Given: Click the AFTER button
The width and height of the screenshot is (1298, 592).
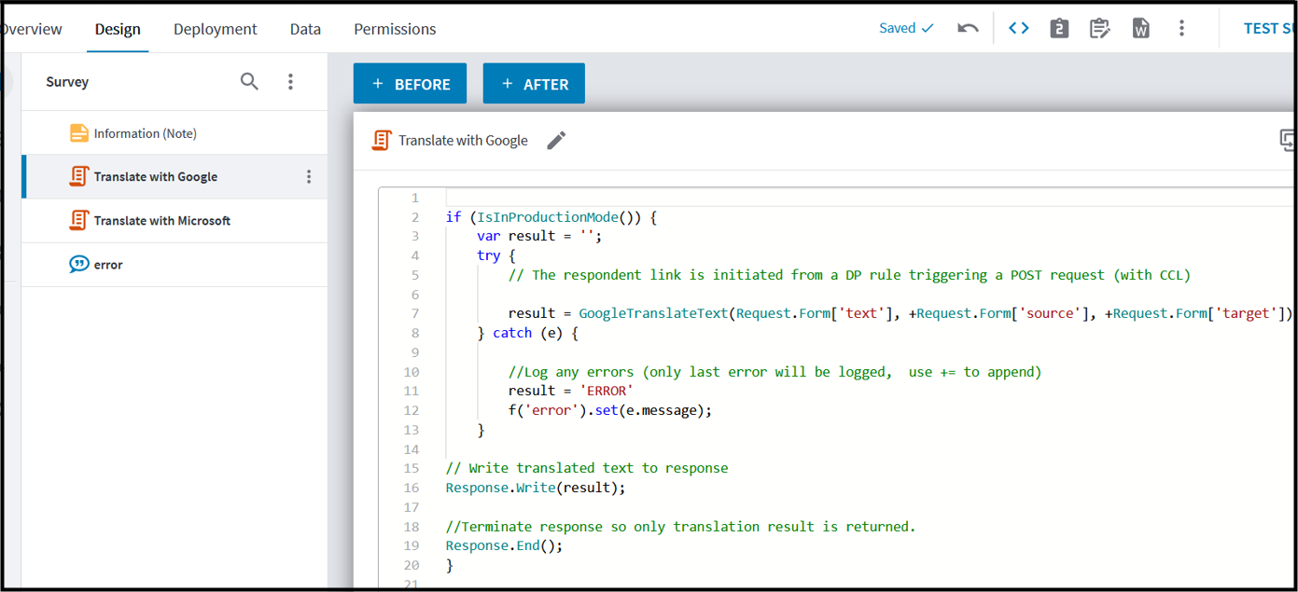Looking at the screenshot, I should click(x=534, y=84).
